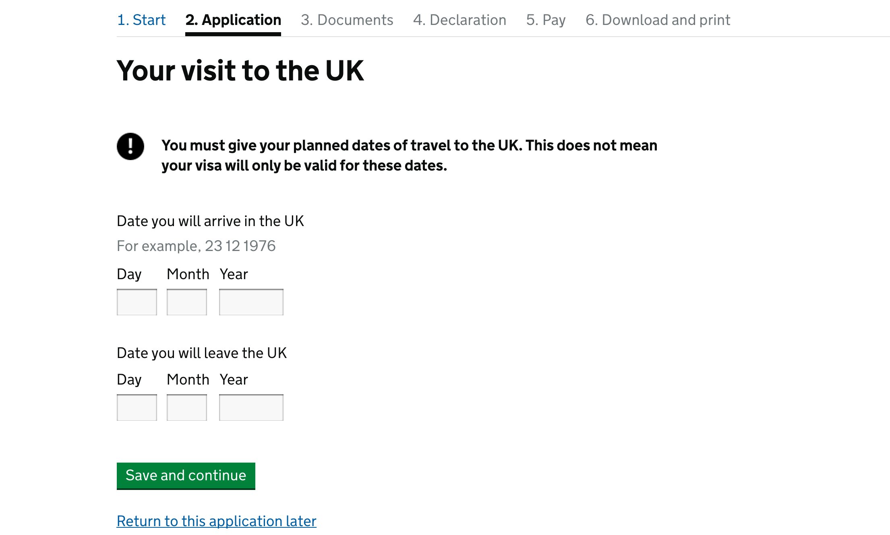Open the Pay step
The image size is (890, 535).
(545, 20)
